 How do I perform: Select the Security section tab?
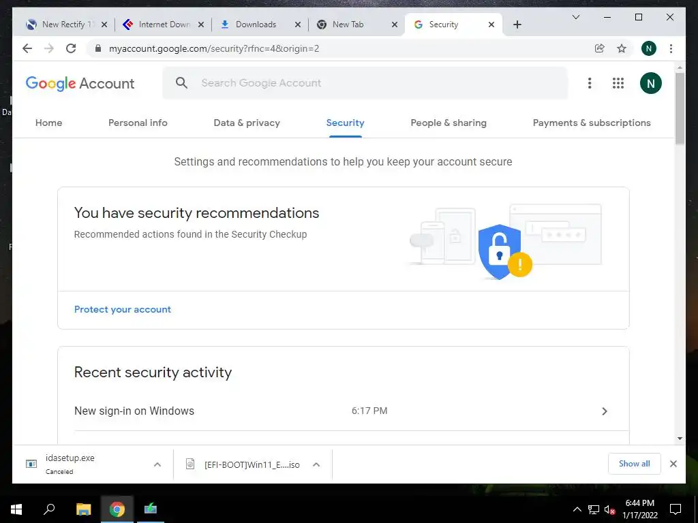(345, 123)
